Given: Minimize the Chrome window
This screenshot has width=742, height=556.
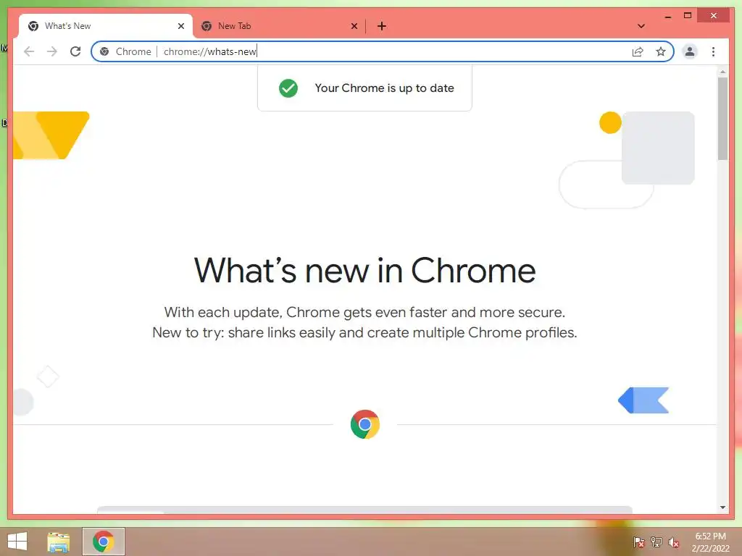Looking at the screenshot, I should (667, 16).
